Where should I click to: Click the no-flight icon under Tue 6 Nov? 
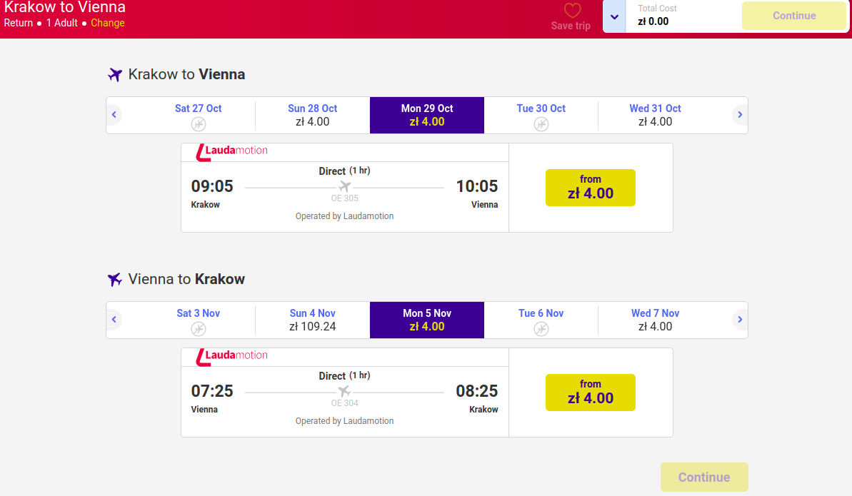[x=541, y=329]
